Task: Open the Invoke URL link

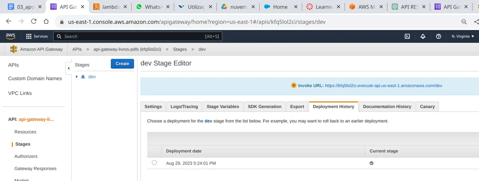Action: 384,86
